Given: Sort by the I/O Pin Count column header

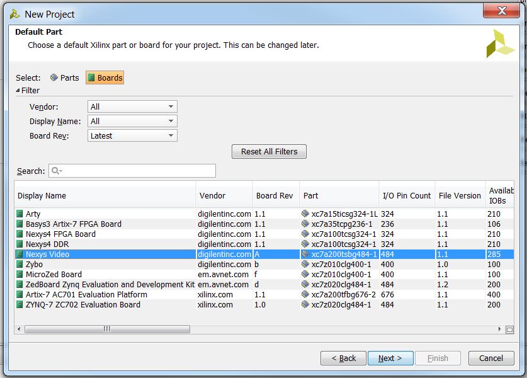Looking at the screenshot, I should [x=407, y=196].
